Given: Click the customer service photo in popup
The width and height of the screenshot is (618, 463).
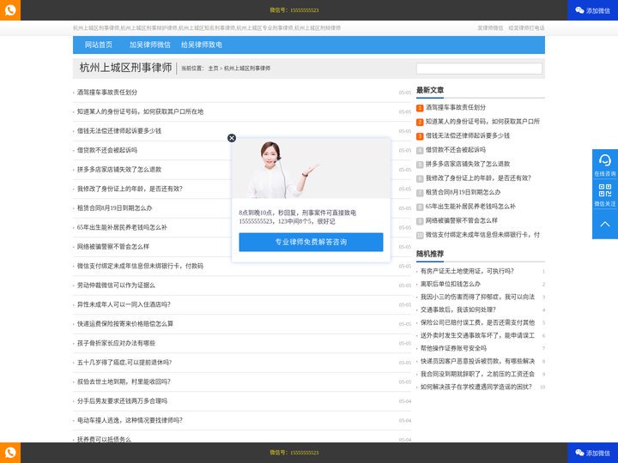Looking at the screenshot, I should (x=311, y=168).
